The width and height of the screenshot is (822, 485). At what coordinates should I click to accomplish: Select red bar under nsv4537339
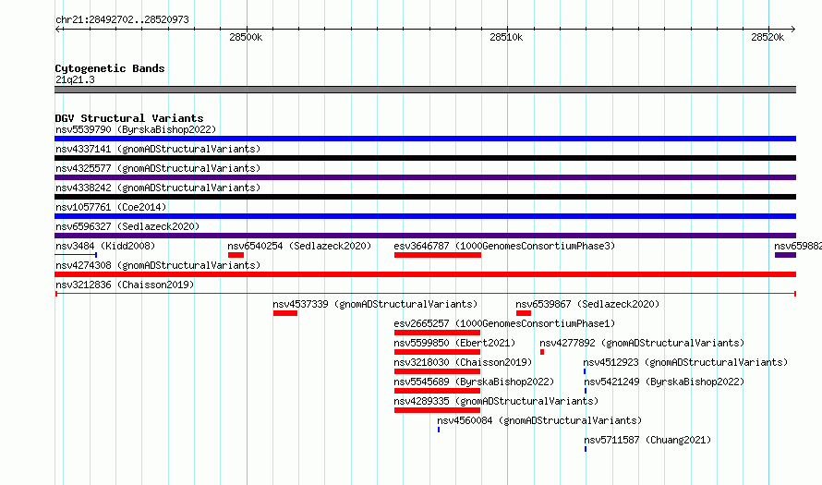click(285, 313)
